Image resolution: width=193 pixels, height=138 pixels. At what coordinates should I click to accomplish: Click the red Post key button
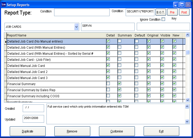184,12
